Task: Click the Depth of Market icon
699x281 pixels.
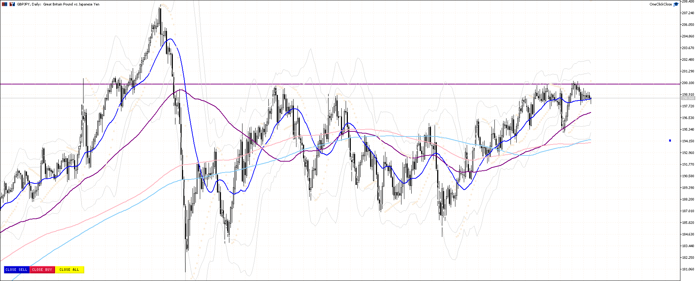Action: click(x=12, y=4)
